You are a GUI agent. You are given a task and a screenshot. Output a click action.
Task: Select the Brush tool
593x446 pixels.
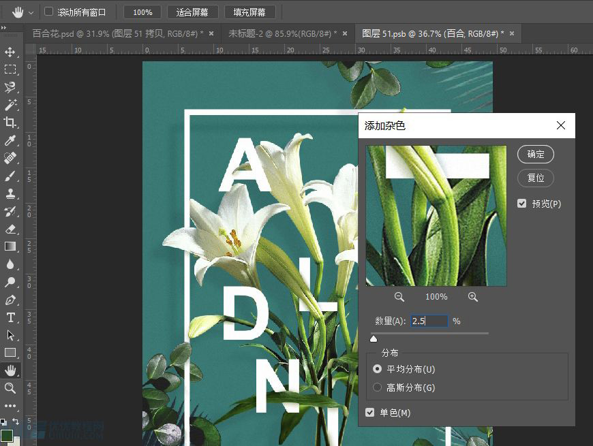coord(10,176)
